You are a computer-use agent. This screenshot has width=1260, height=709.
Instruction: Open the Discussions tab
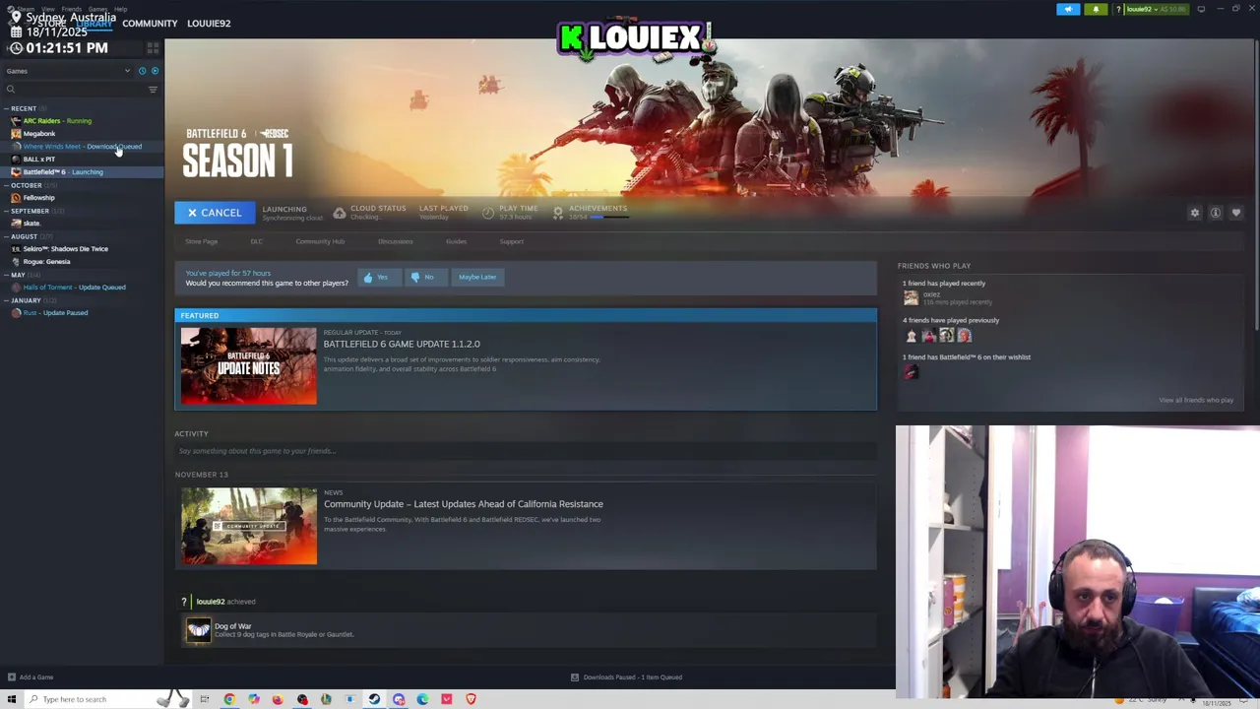click(396, 241)
